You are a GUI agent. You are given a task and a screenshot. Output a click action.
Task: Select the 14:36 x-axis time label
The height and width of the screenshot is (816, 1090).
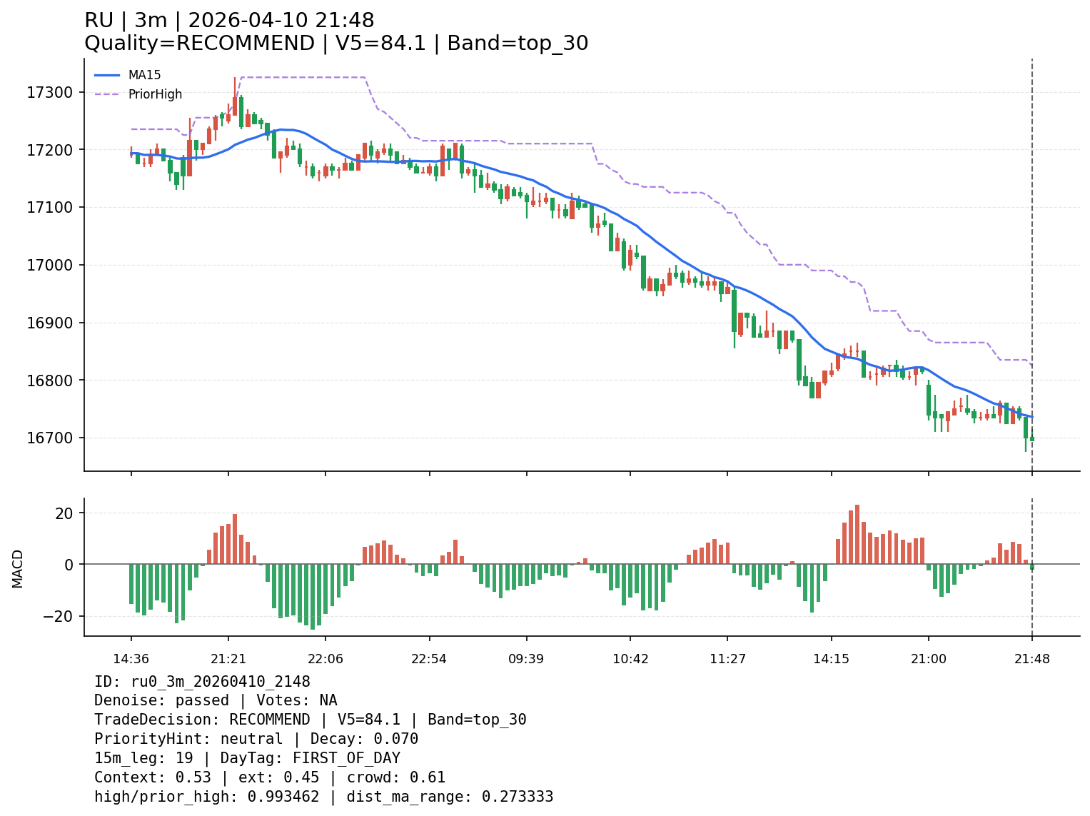(x=131, y=659)
